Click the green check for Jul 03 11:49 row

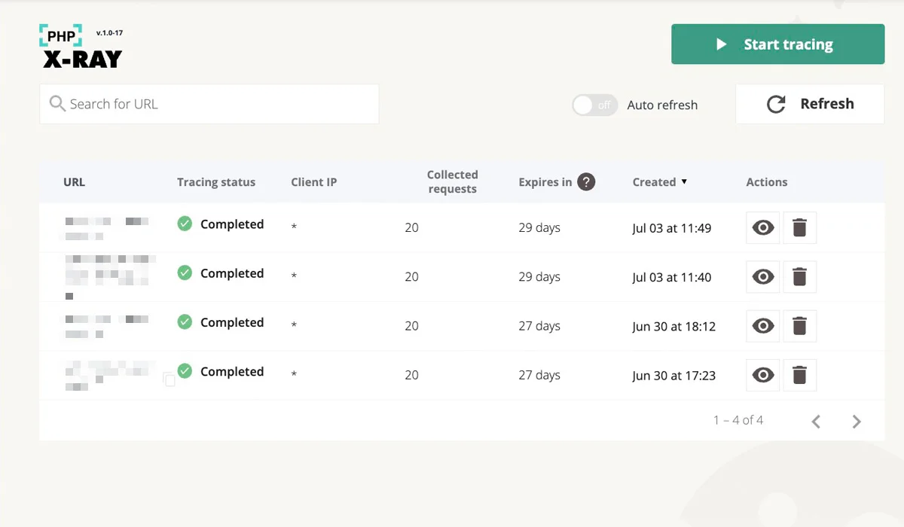(185, 224)
